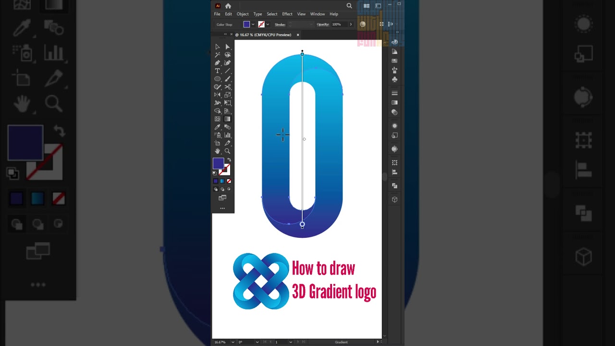Image resolution: width=615 pixels, height=346 pixels.
Task: Open the workspace switcher
Action: (378, 6)
